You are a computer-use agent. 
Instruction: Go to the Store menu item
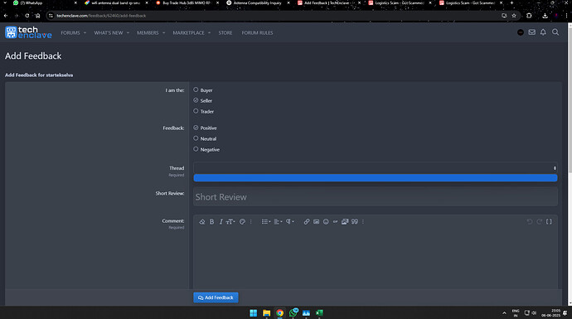click(x=225, y=33)
